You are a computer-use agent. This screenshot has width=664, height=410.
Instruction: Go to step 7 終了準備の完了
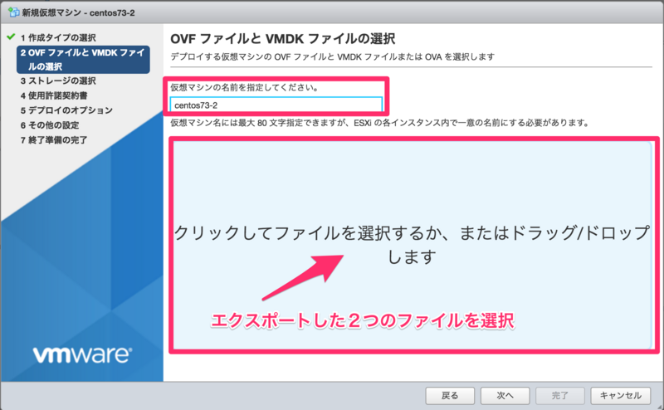tap(54, 140)
